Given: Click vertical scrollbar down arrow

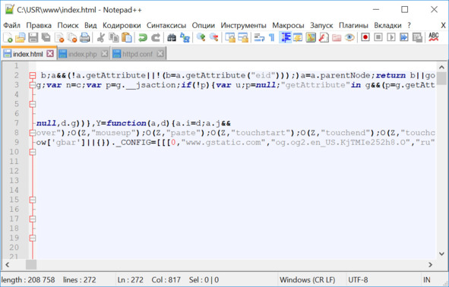Looking at the screenshot, I should click(441, 254).
